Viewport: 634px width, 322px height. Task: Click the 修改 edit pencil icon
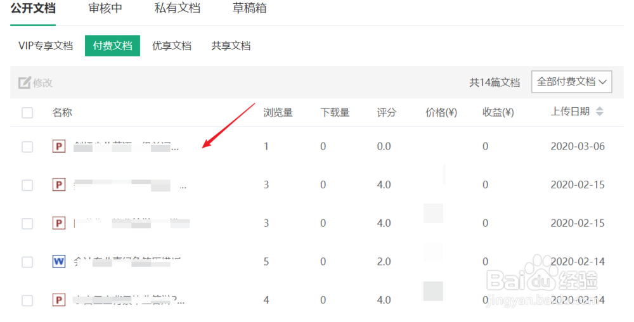point(24,82)
